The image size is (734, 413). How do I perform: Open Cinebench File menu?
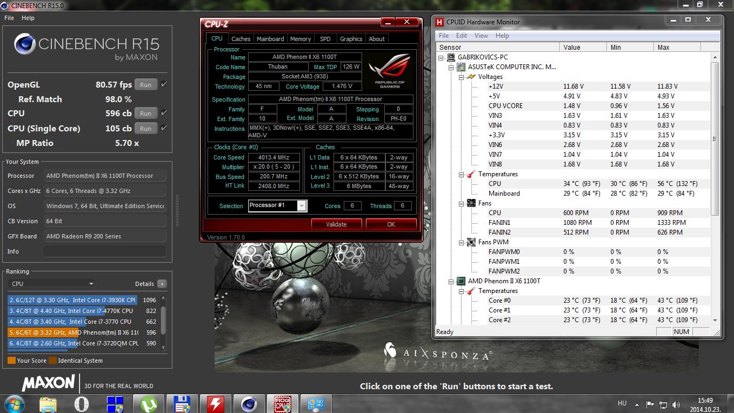pos(9,18)
